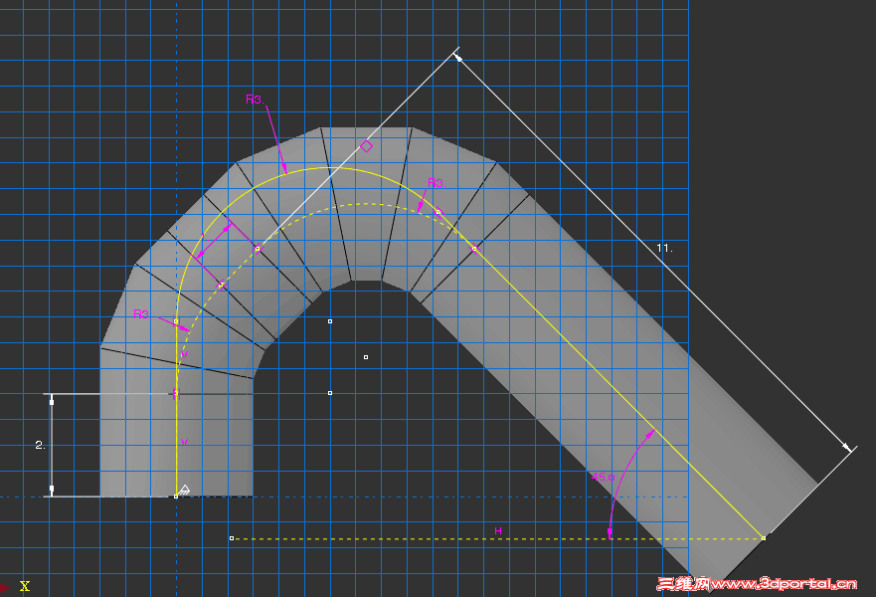
Task: Click the yellow X axis label
Action: (25, 586)
